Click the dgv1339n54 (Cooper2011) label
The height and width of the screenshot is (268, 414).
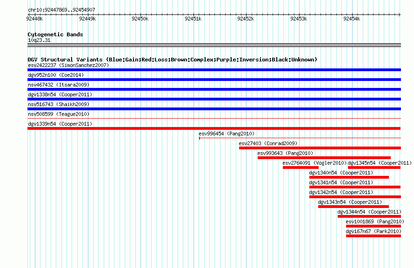coord(60,124)
